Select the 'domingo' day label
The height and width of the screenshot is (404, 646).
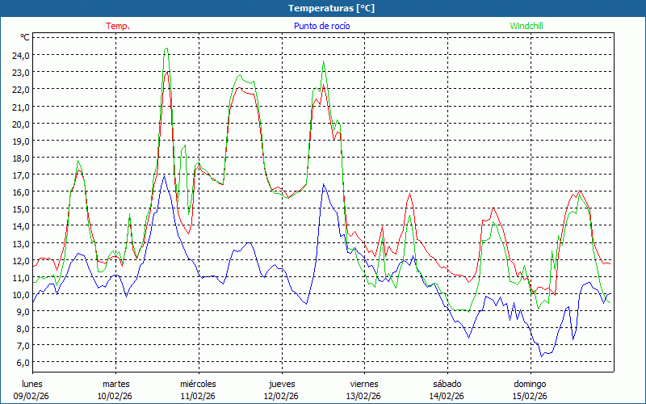(530, 384)
